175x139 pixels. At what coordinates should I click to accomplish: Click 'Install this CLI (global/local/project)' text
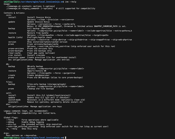tap(49, 95)
